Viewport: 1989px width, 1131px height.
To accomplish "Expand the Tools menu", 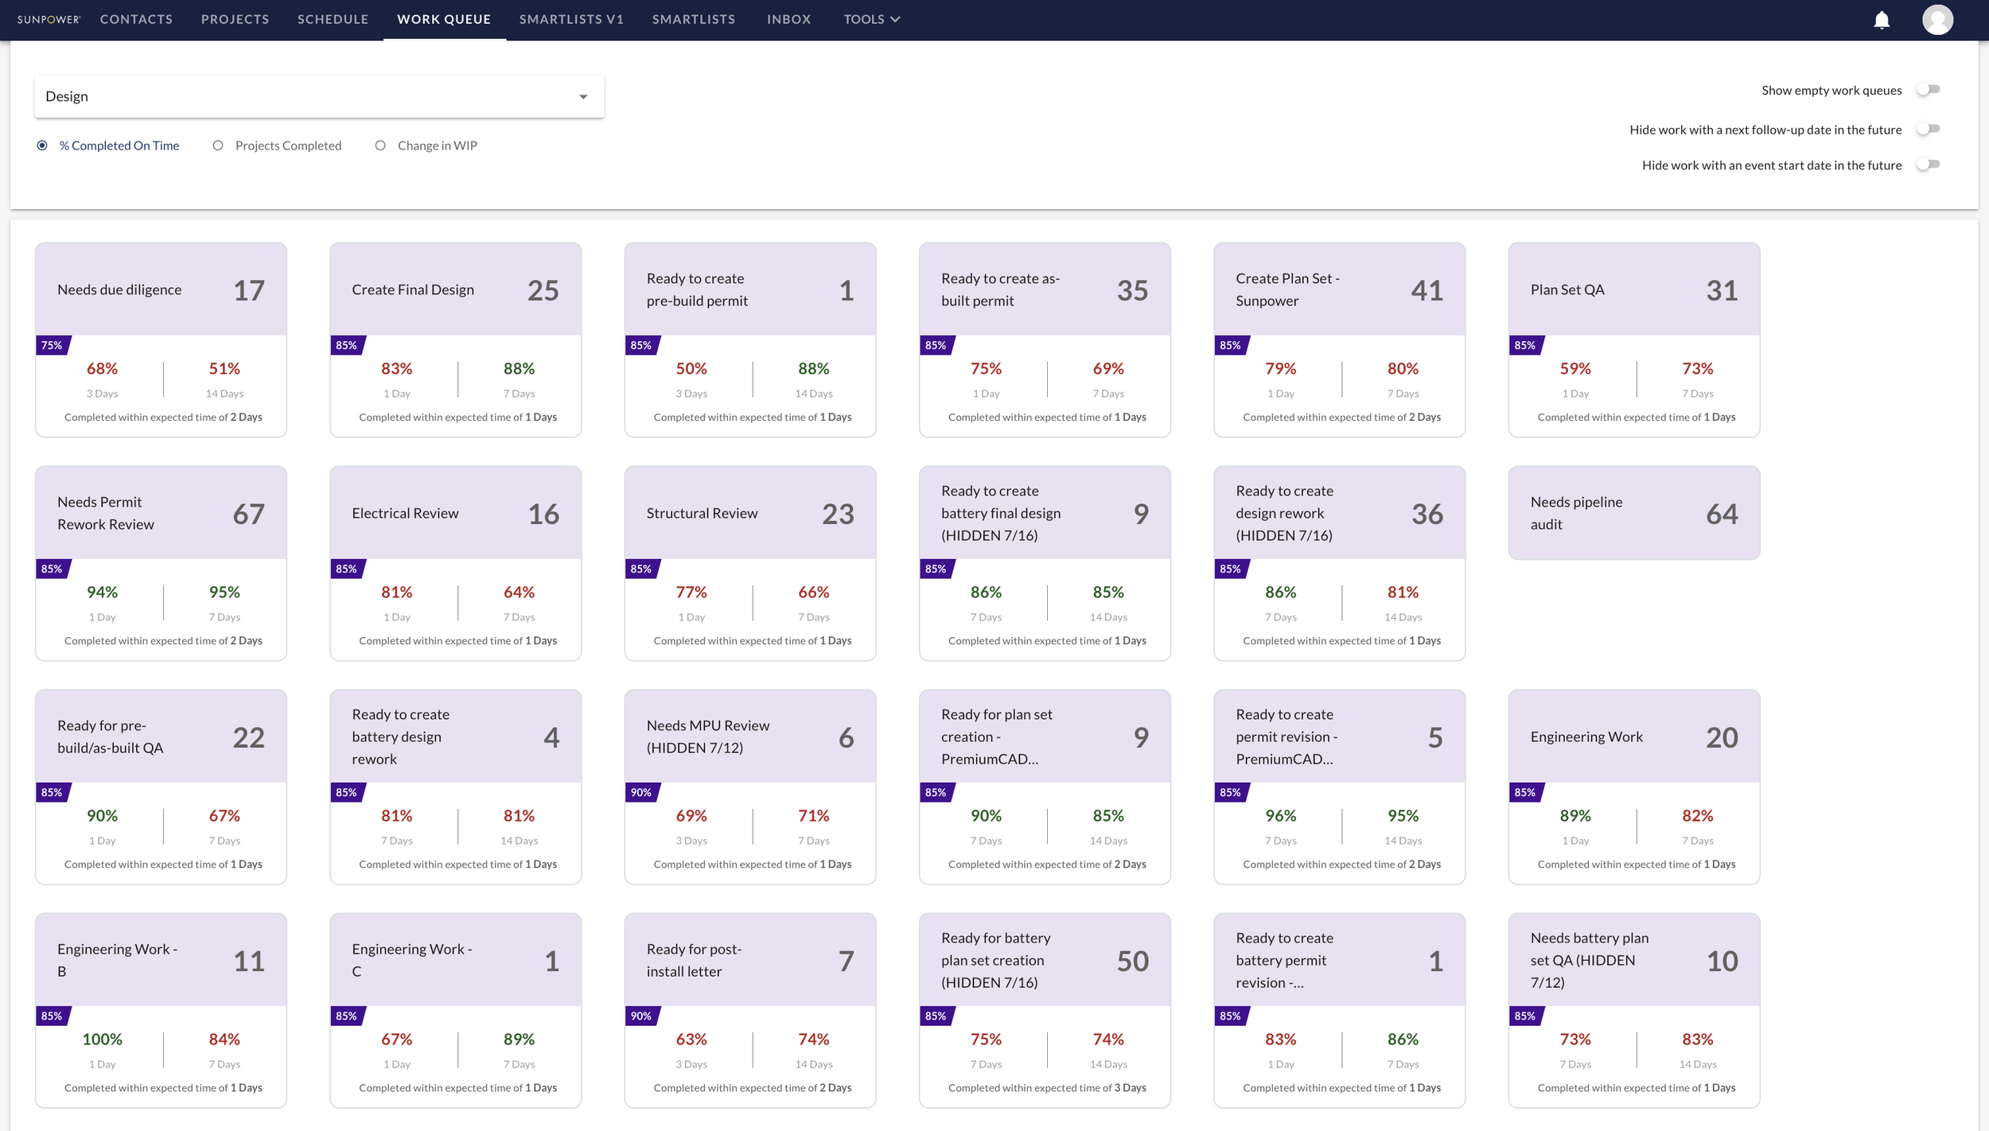I will click(870, 19).
